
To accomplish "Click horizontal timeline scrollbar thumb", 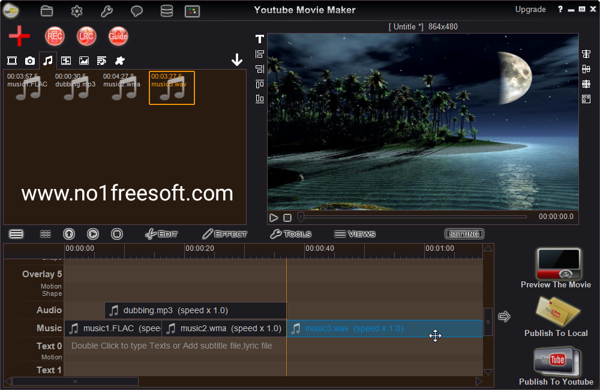I will click(x=76, y=381).
